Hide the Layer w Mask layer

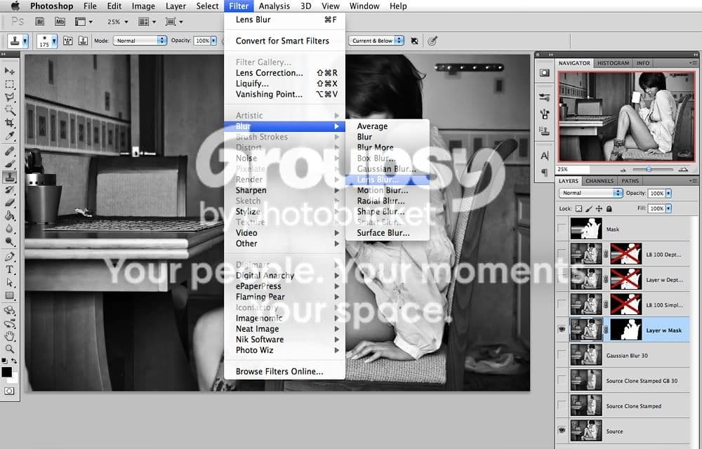[x=562, y=330]
